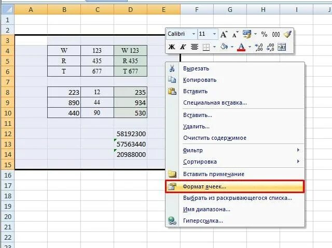
Task: Expand the Фильтр submenu
Action: click(x=235, y=150)
